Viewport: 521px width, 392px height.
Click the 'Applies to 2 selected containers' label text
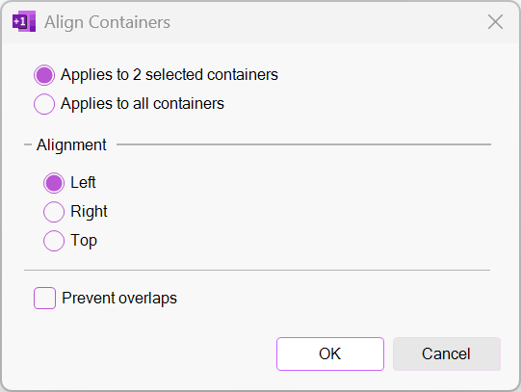[x=169, y=75]
